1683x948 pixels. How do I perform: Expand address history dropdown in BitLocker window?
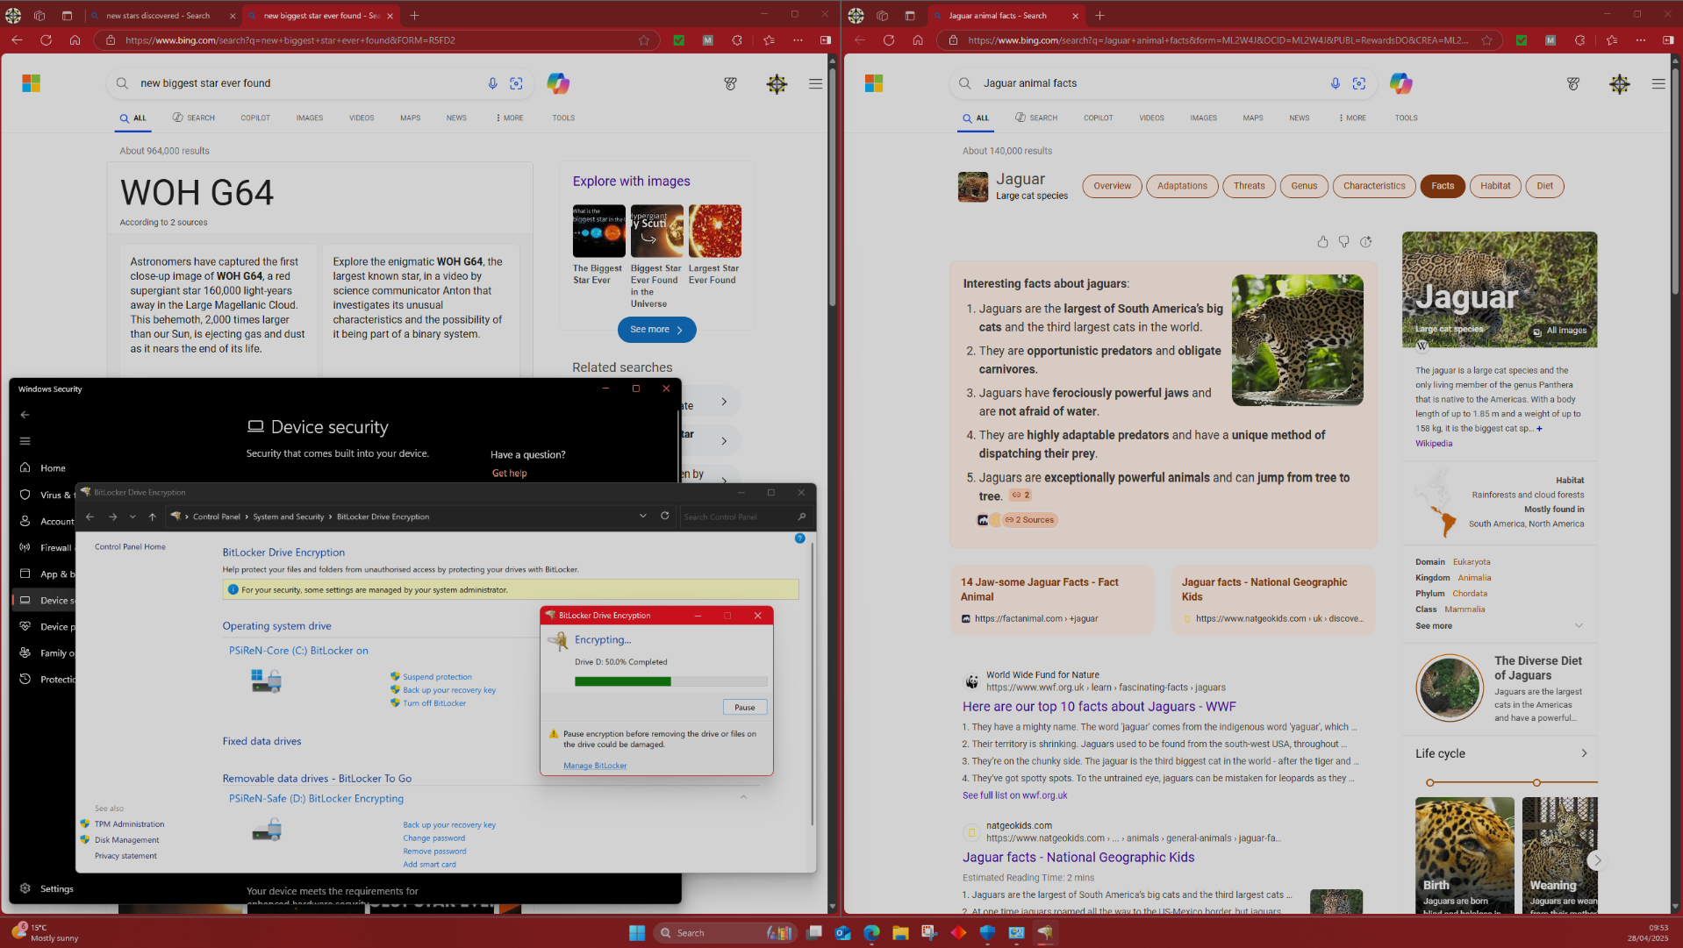point(643,516)
